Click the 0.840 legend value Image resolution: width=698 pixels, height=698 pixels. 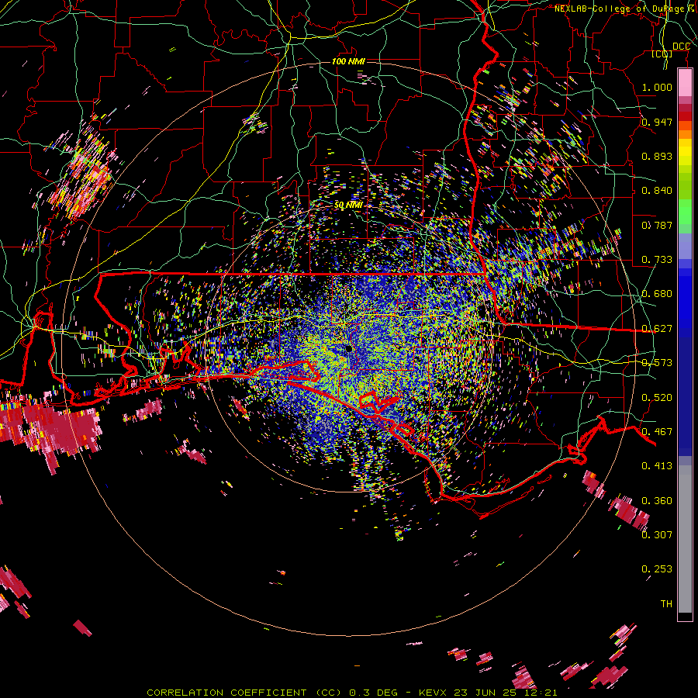657,191
